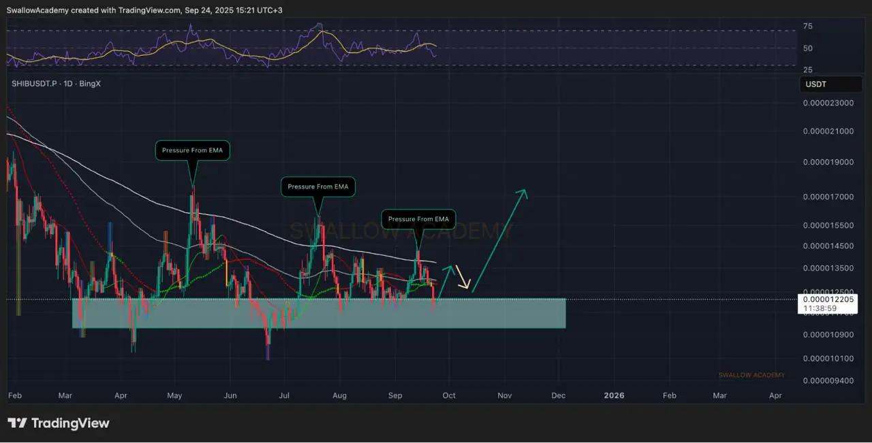Click the current price label 0.000012205
This screenshot has height=443, width=872.
coord(828,299)
